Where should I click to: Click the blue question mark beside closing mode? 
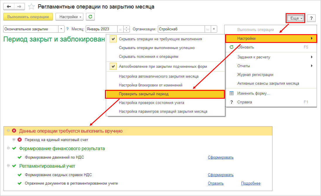pyautogui.click(x=68, y=29)
